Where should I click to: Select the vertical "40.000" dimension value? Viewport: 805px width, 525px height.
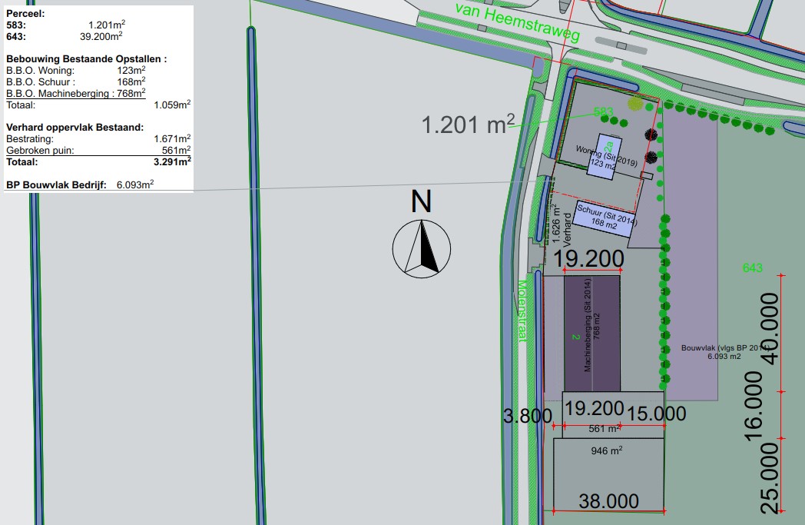tap(769, 329)
